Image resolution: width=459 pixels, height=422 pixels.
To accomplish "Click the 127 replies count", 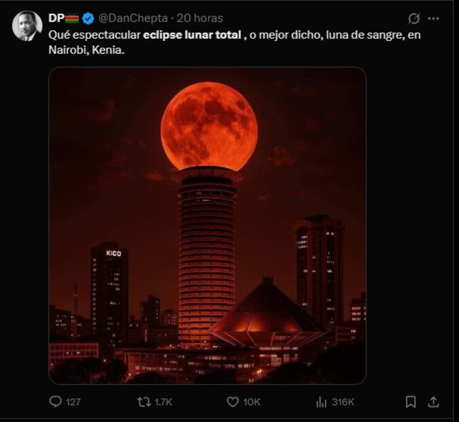I will tap(73, 402).
